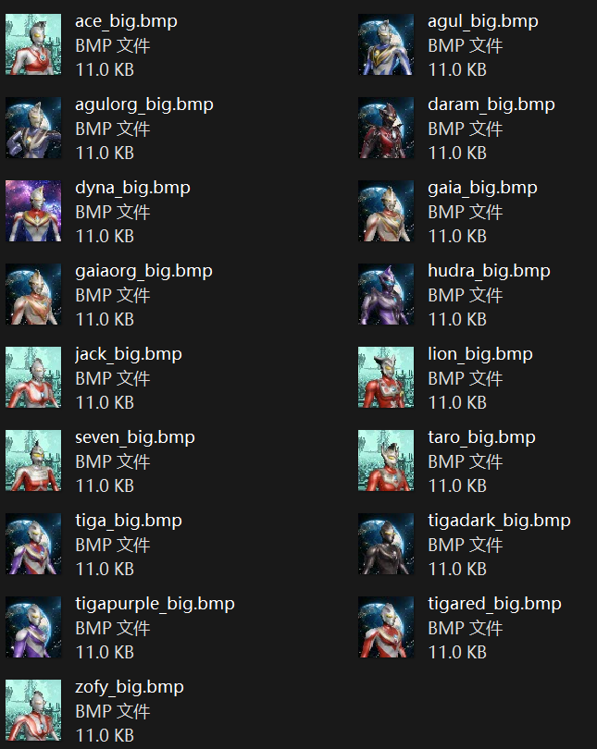Click the dark tigadark_big.bmp icon
The width and height of the screenshot is (597, 749).
coord(386,544)
